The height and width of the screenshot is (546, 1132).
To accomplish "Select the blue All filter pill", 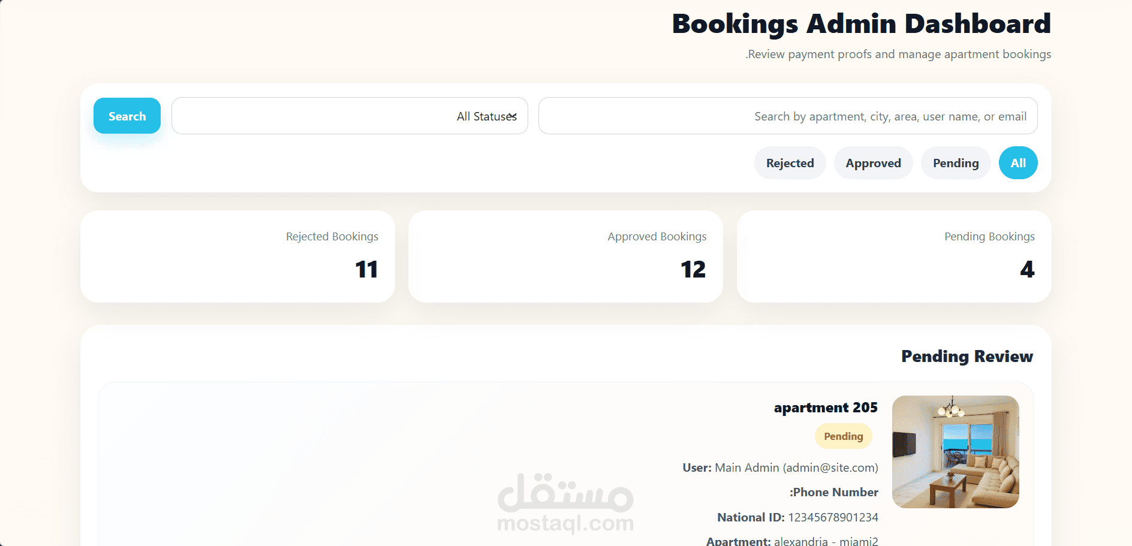I will (1018, 163).
